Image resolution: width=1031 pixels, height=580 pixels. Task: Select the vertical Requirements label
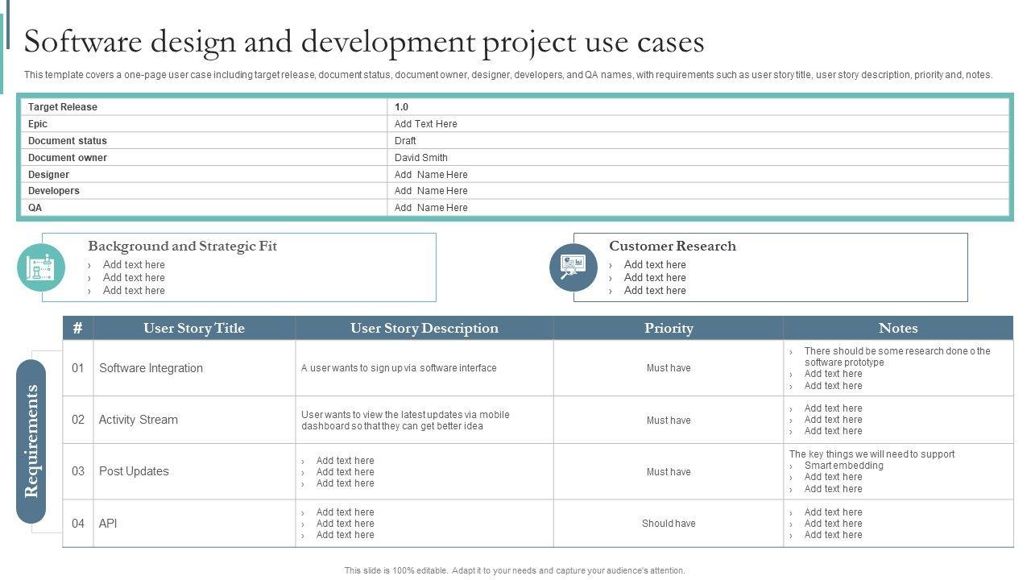pyautogui.click(x=31, y=441)
